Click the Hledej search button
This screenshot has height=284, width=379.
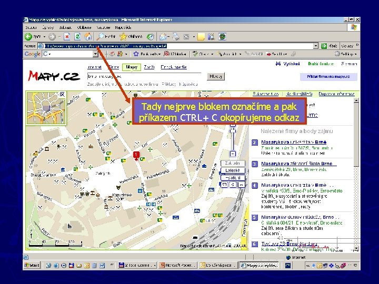[x=216, y=76]
